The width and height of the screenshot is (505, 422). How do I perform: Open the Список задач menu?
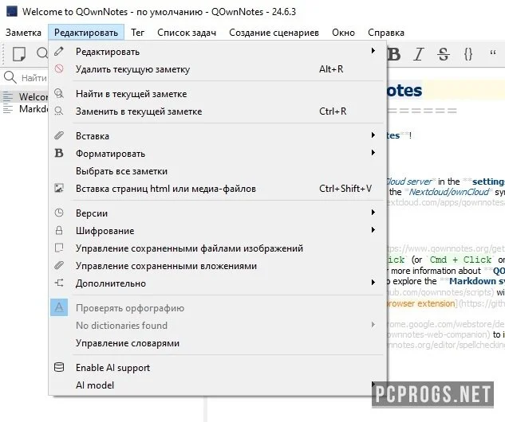[187, 33]
